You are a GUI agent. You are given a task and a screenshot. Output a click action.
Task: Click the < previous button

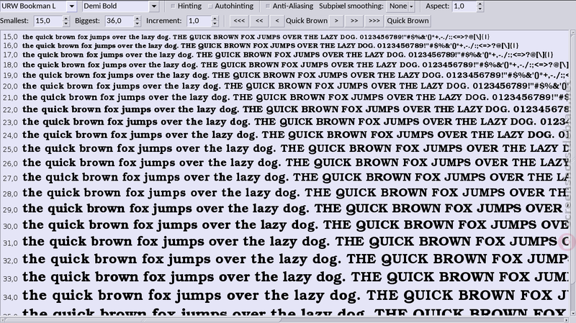coord(277,21)
